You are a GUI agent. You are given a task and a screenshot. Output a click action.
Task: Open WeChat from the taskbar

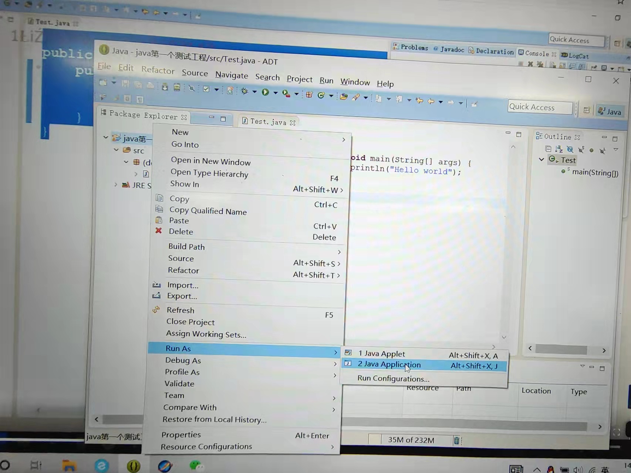[196, 466]
